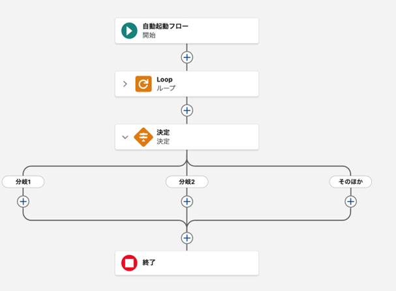
Task: Add element under the 分岐2 branch
Action: [187, 202]
